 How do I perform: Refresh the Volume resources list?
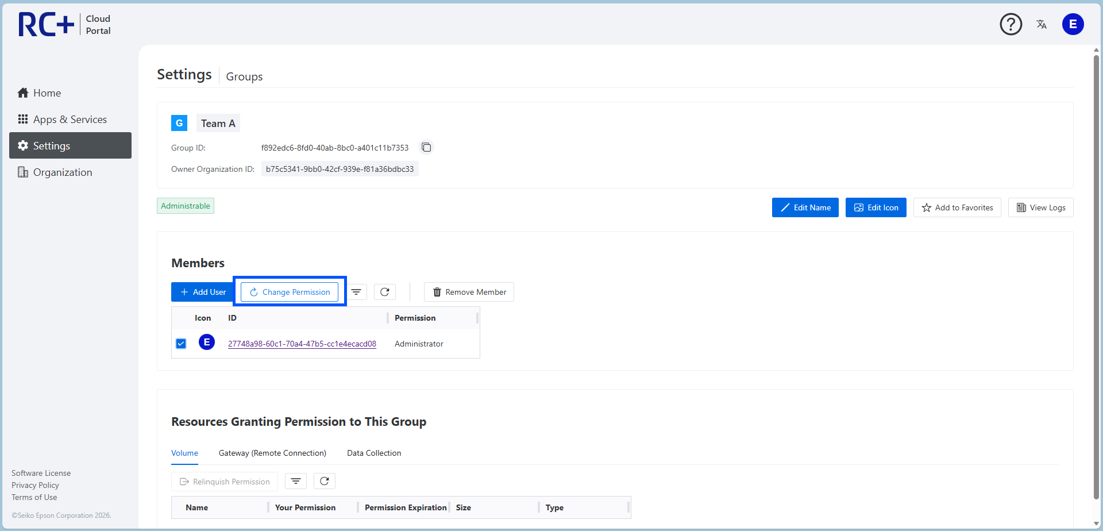(325, 481)
